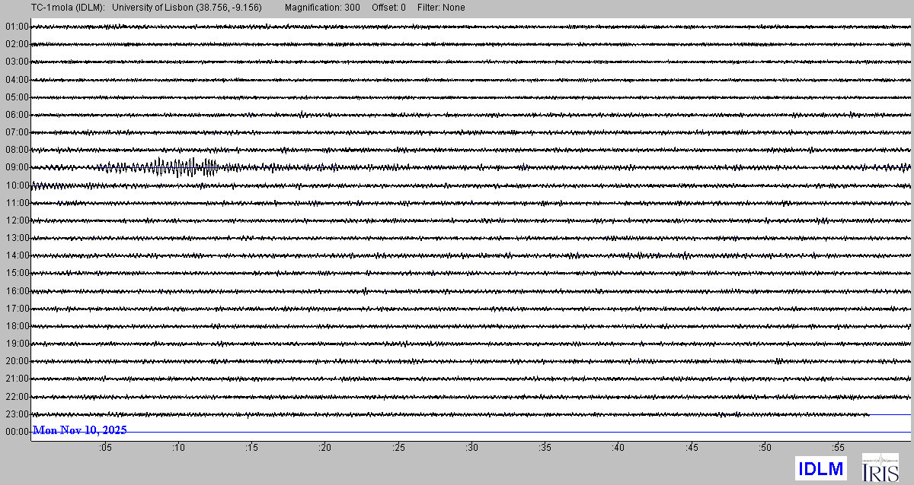Click the :15 minute marker on the axis
Screen dimensions: 914x485
[x=251, y=449]
